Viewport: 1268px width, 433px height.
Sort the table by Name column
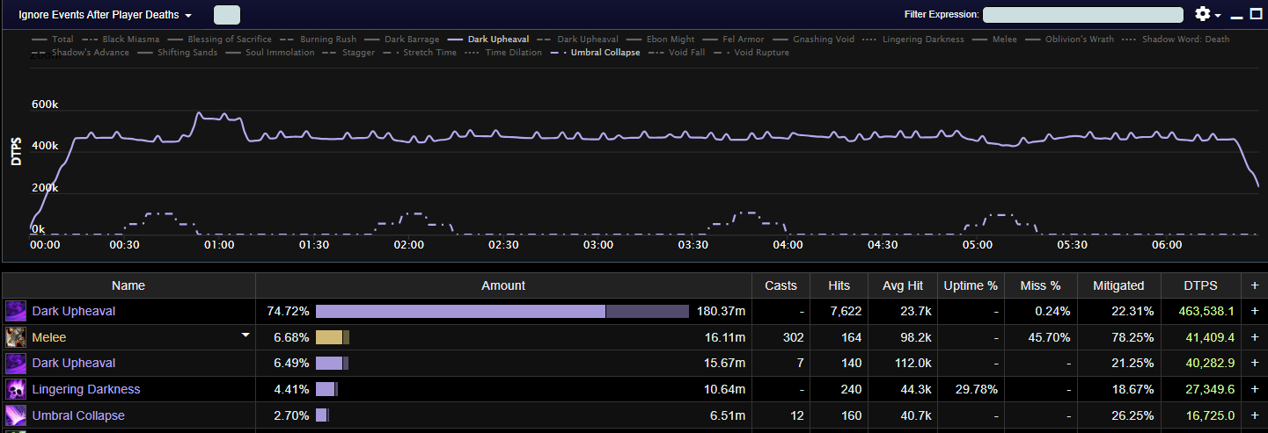pos(128,285)
